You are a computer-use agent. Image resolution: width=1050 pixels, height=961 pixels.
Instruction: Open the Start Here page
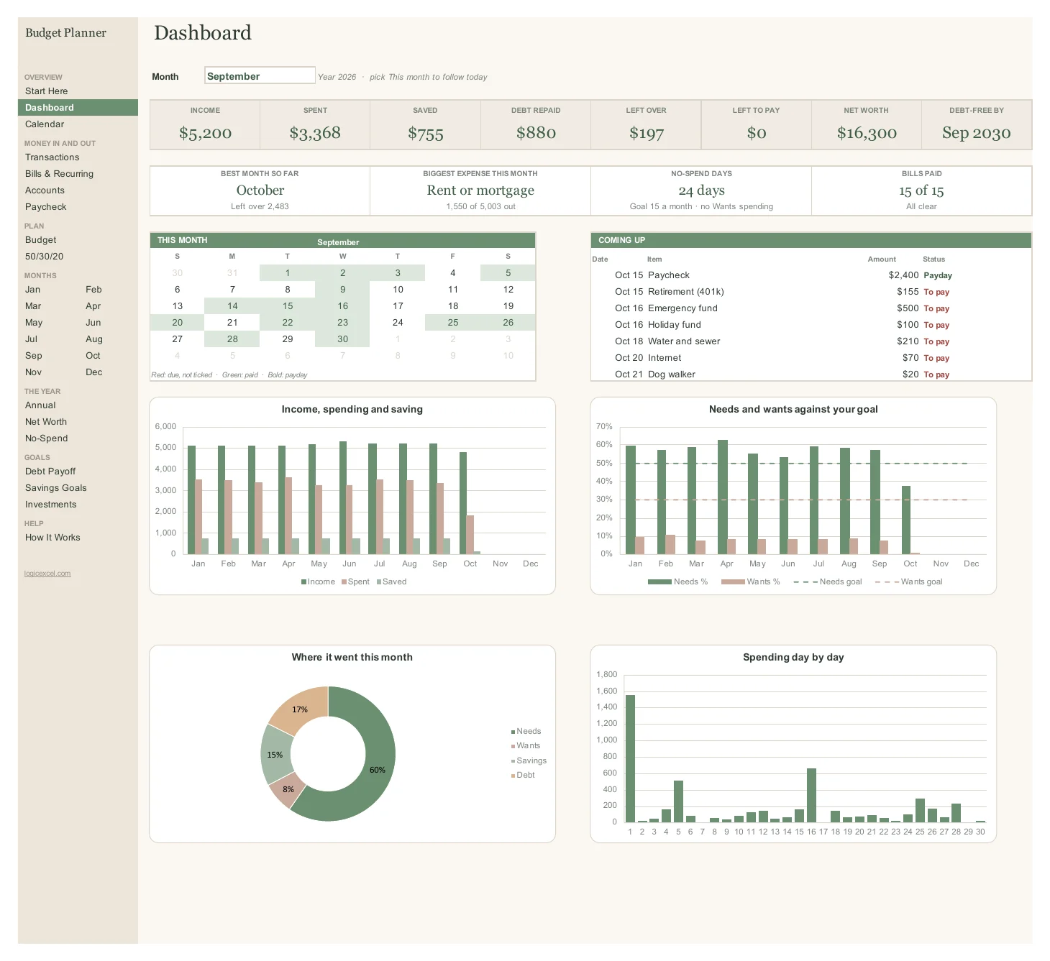tap(46, 91)
